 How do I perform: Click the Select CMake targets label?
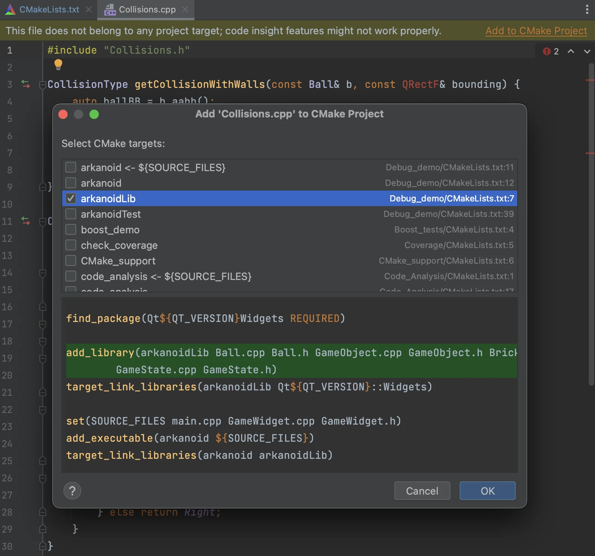113,143
